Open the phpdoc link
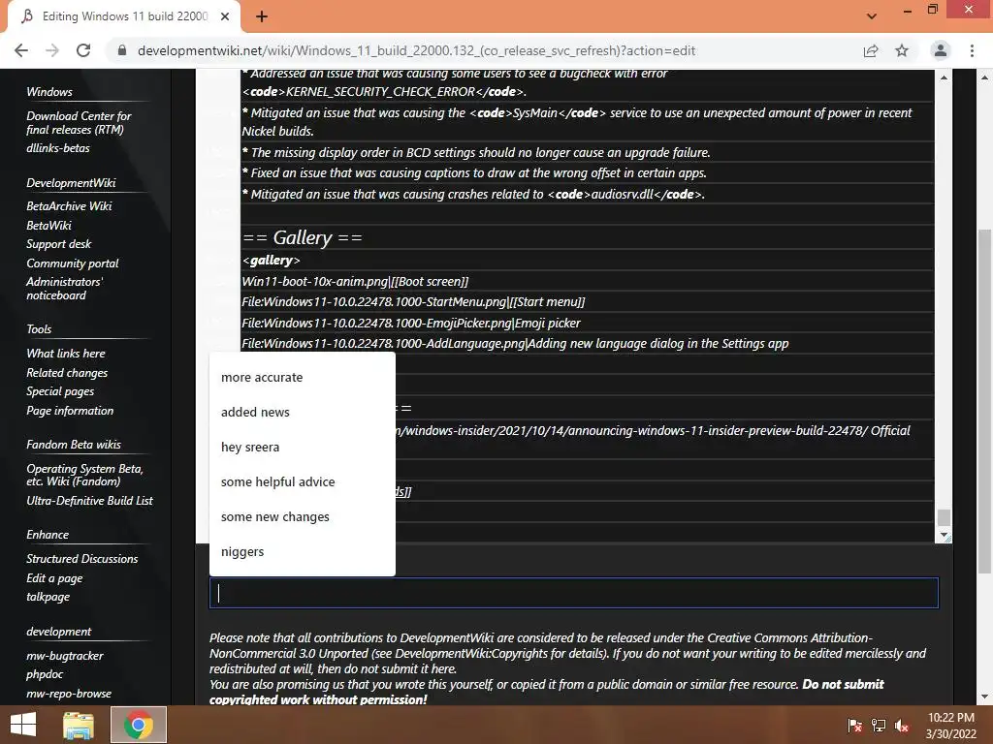The height and width of the screenshot is (744, 993). pos(45,674)
